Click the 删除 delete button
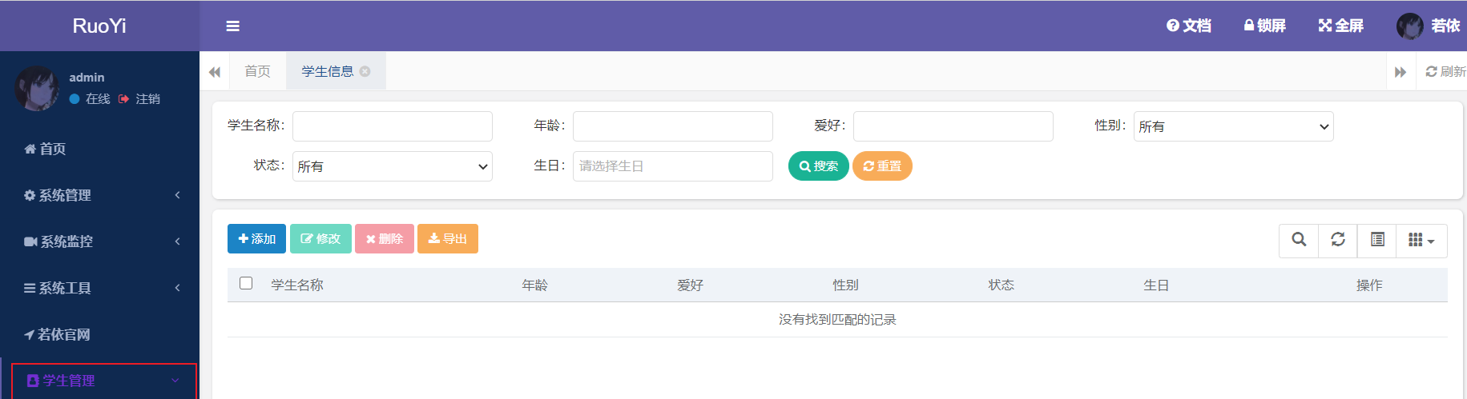Image resolution: width=1467 pixels, height=399 pixels. pos(385,239)
